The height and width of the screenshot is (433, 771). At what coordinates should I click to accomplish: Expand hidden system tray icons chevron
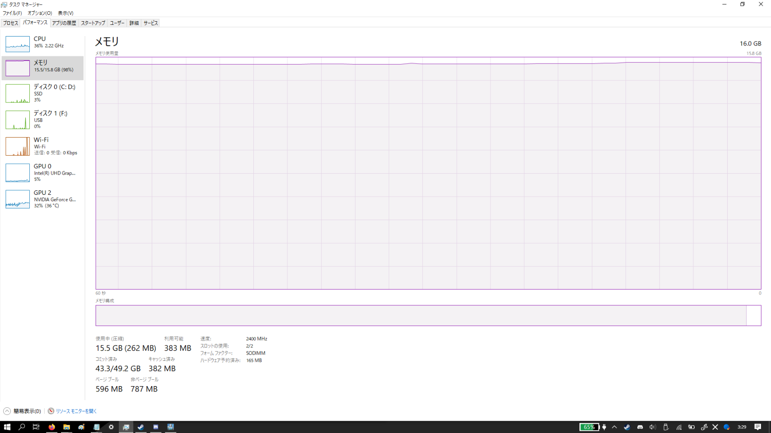[614, 427]
